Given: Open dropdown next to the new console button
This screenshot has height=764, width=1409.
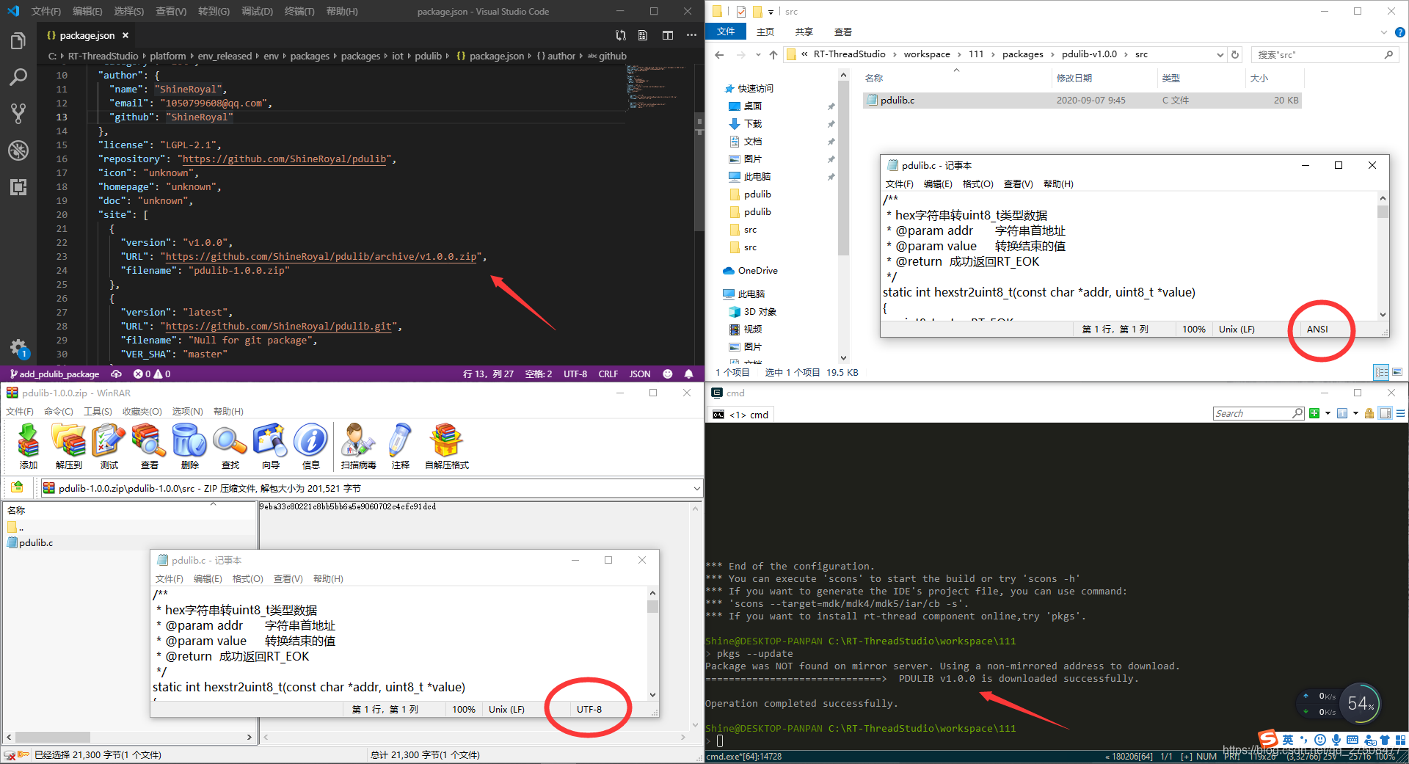Looking at the screenshot, I should [1328, 413].
